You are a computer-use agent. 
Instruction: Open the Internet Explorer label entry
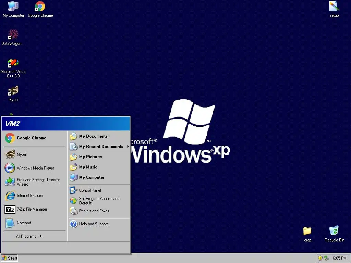30,196
